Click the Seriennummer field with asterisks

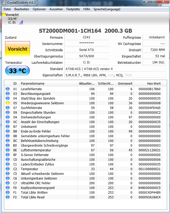click(87, 43)
